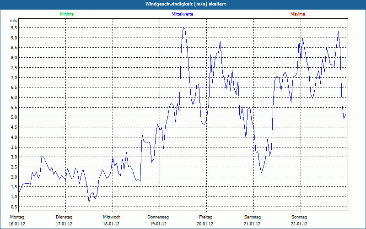Click the Sonntag day label
The width and height of the screenshot is (366, 229).
[299, 217]
